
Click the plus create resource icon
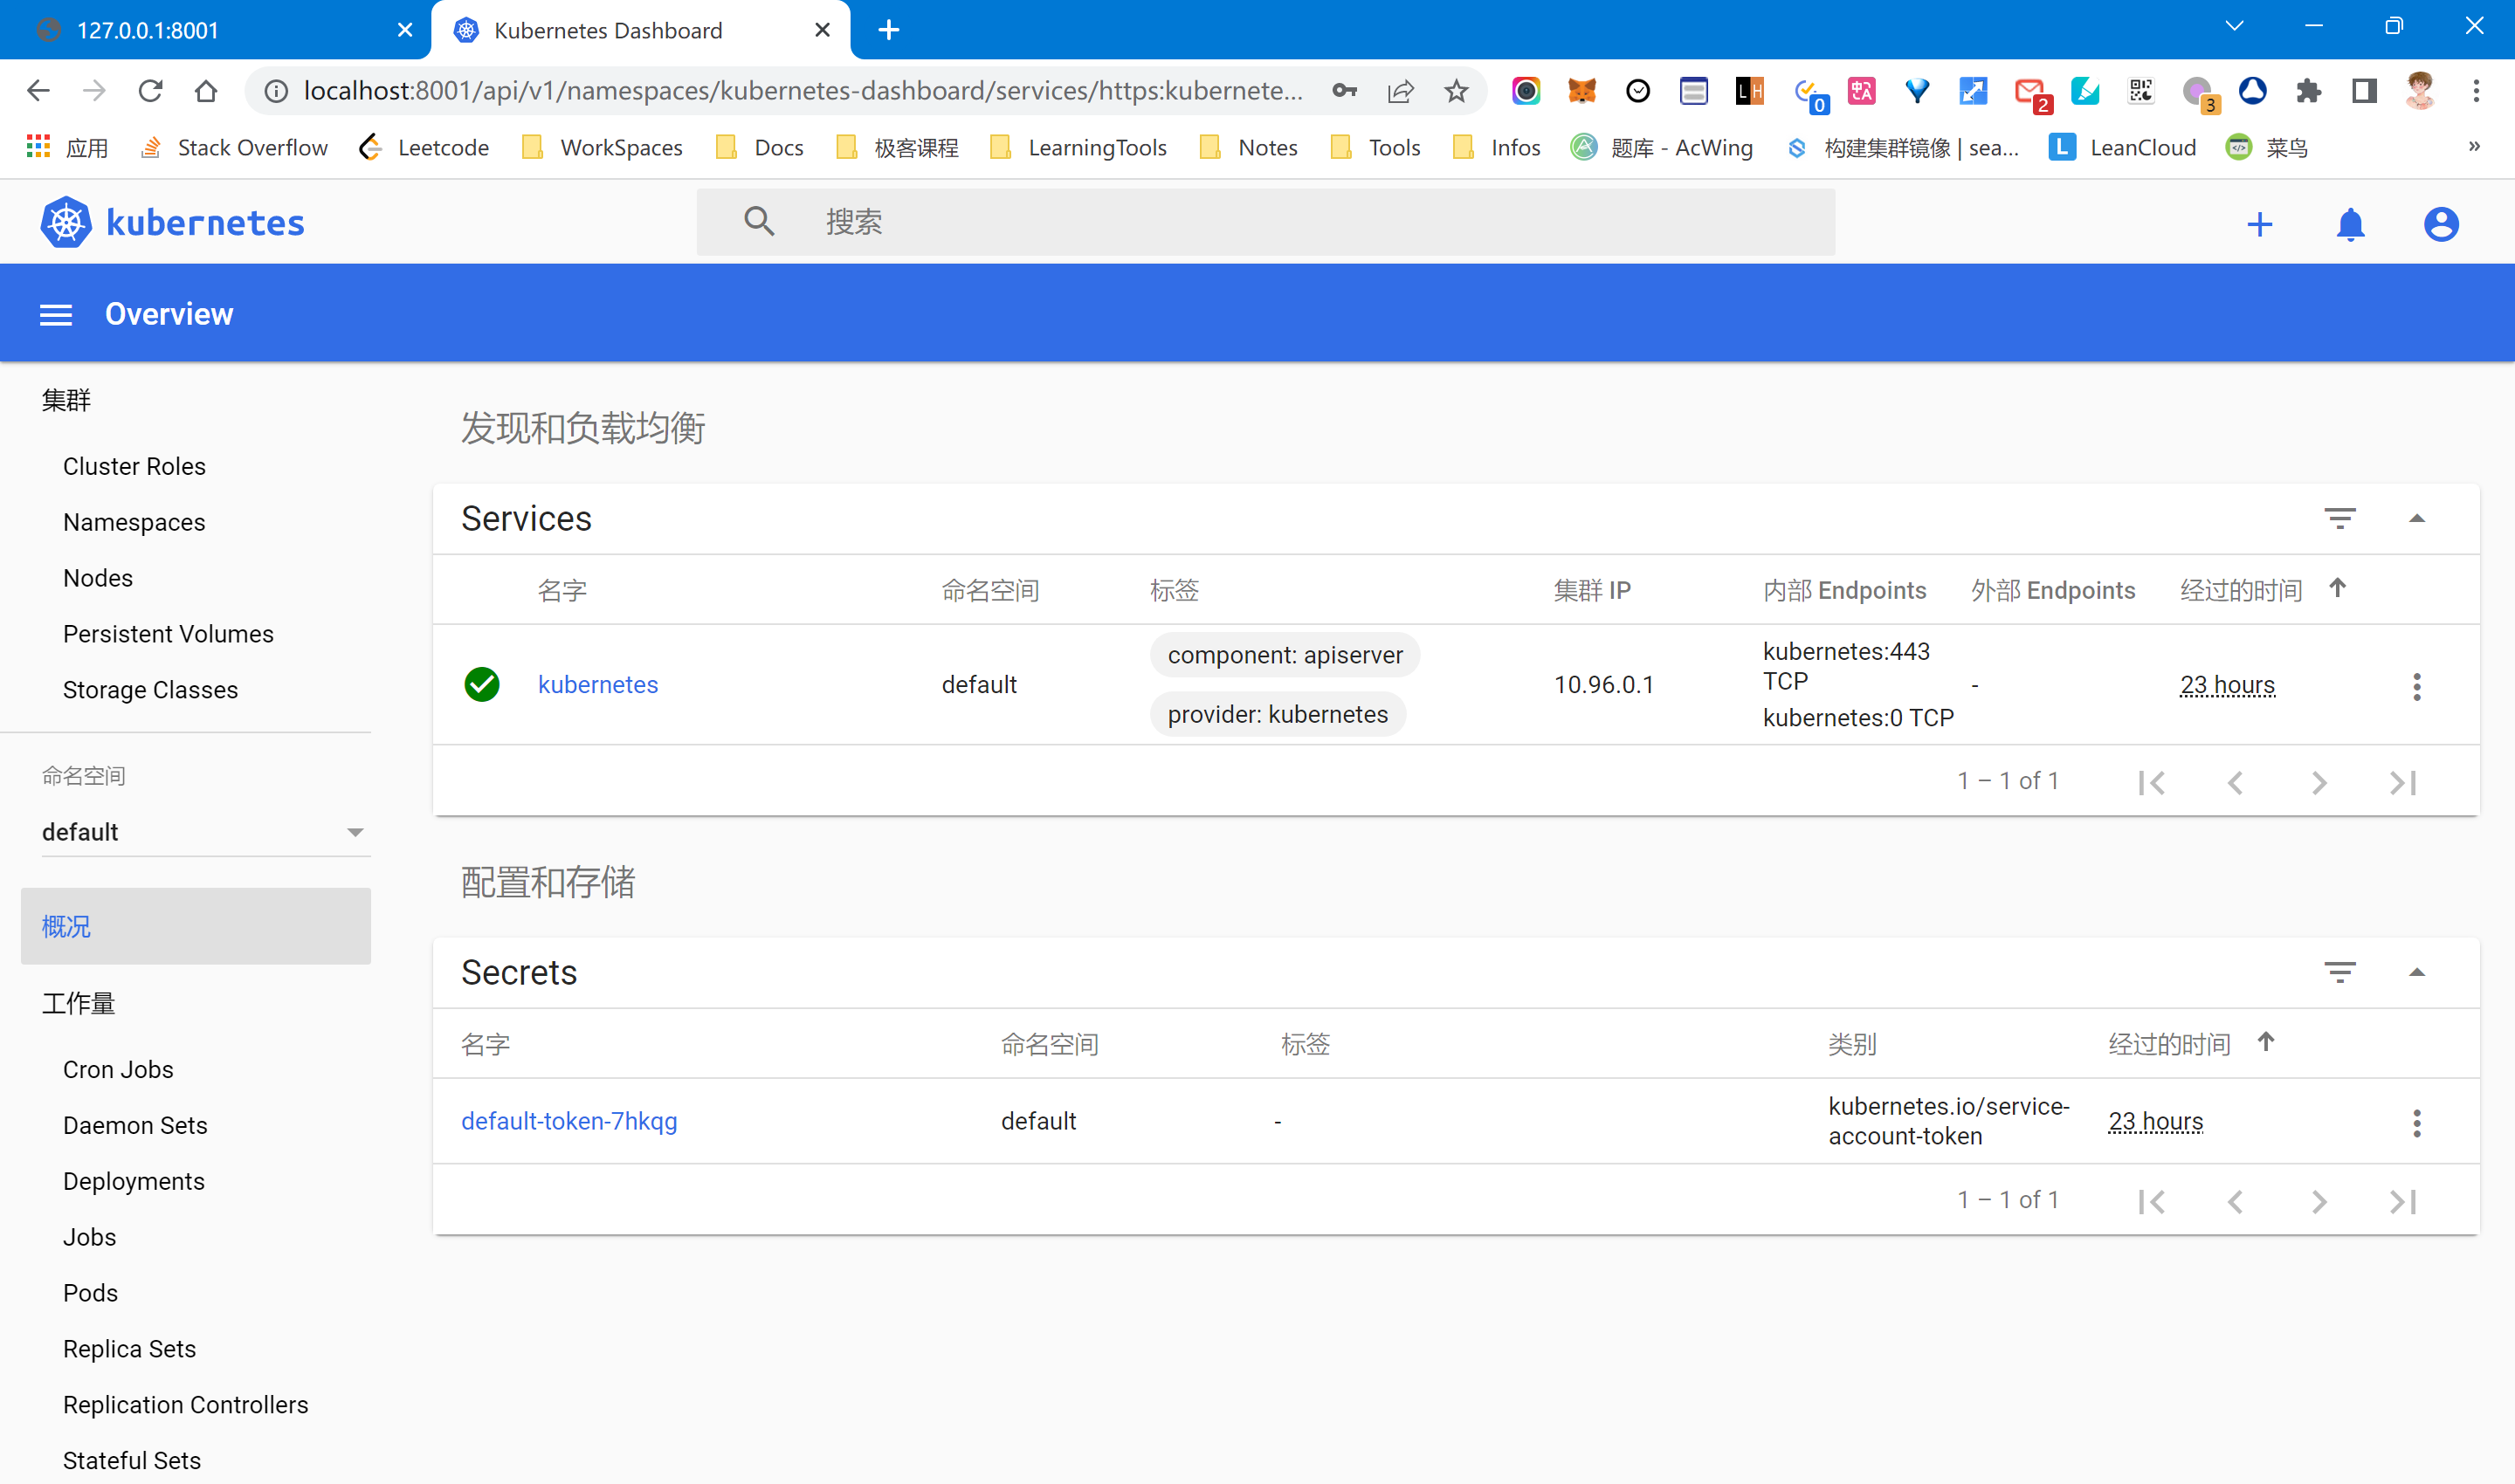click(2260, 224)
